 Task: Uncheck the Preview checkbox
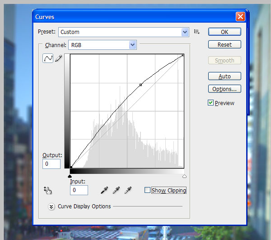210,103
